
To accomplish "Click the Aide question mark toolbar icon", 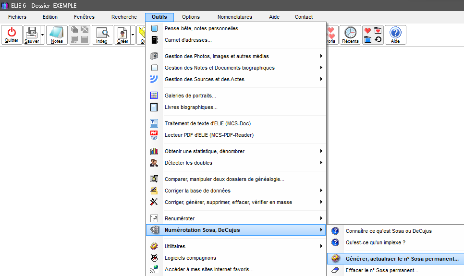I will [x=395, y=33].
